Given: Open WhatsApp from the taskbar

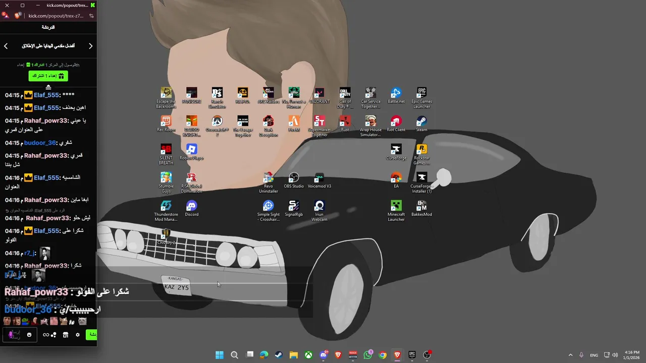Looking at the screenshot, I should pyautogui.click(x=368, y=355).
